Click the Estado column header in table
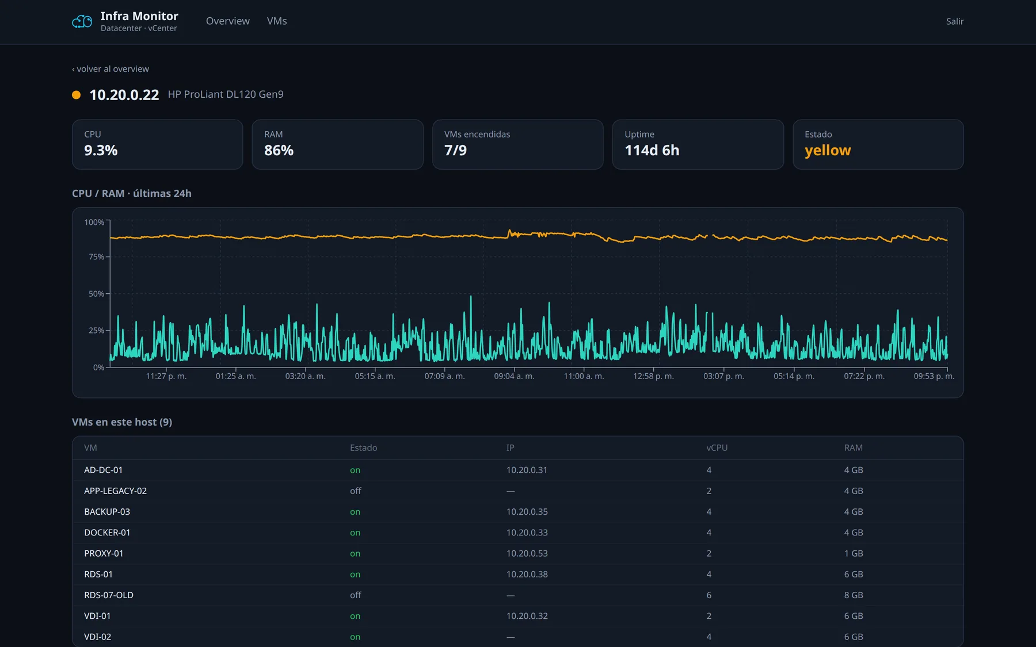 point(364,448)
